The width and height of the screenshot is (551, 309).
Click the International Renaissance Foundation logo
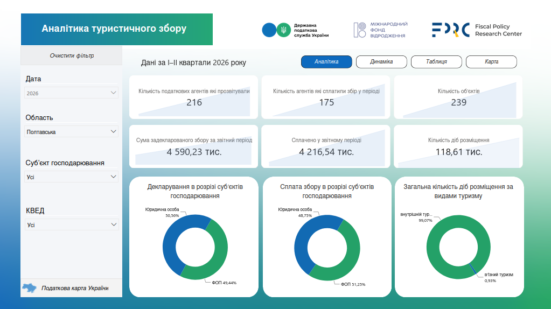380,30
